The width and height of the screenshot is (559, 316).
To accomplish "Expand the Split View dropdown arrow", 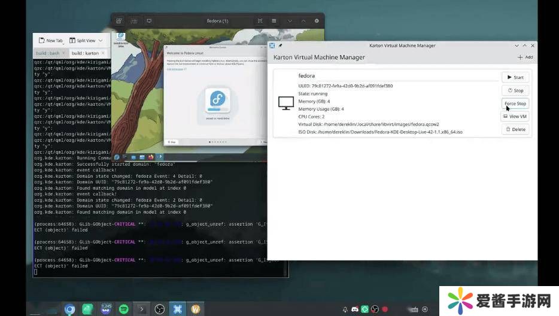I will pyautogui.click(x=100, y=41).
